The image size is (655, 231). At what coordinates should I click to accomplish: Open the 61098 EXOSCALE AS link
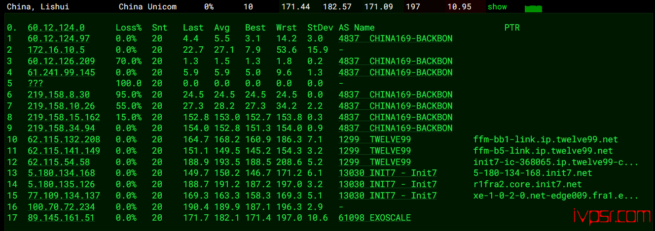(x=374, y=218)
